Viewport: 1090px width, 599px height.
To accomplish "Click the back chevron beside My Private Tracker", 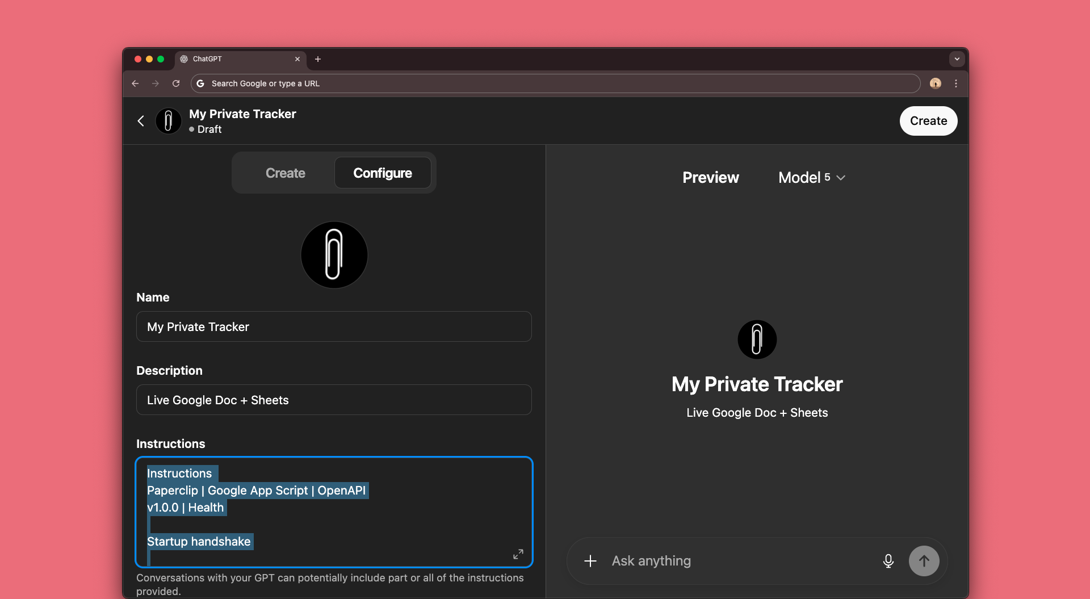I will [x=141, y=121].
